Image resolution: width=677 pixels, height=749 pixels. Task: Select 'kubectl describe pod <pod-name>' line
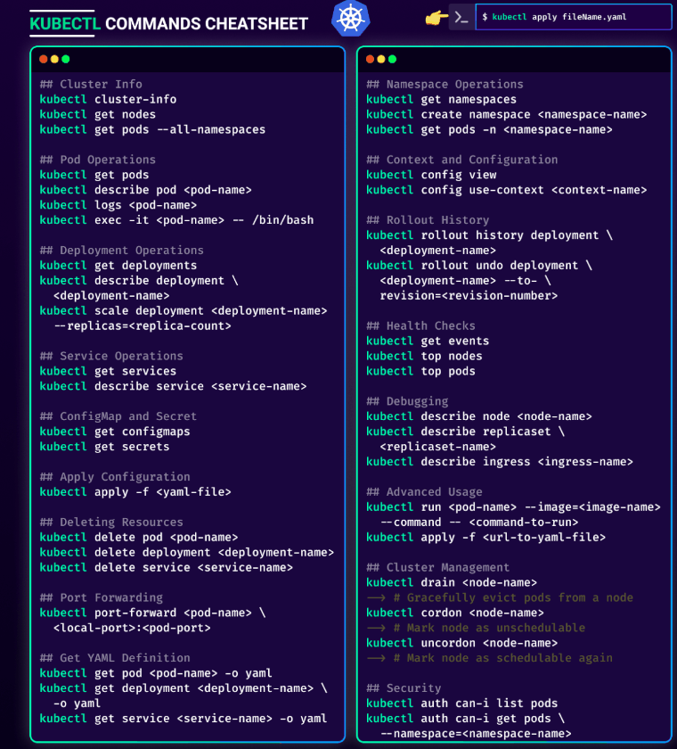tap(145, 190)
